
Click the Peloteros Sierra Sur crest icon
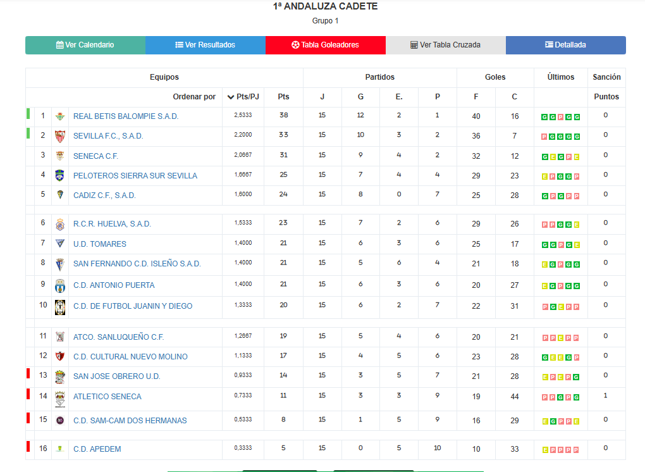[x=60, y=176]
